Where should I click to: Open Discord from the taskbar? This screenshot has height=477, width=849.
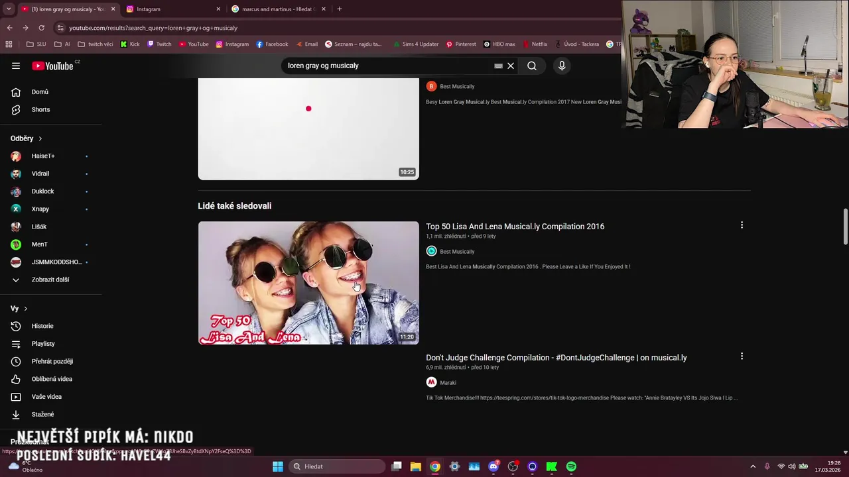click(x=493, y=466)
